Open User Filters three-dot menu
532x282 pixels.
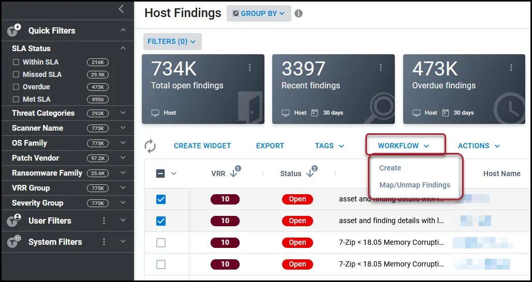pos(104,221)
